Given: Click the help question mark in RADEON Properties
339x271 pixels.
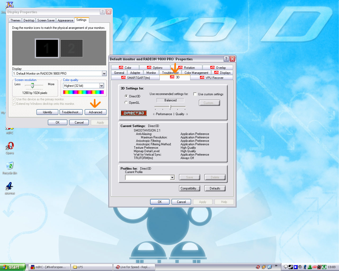Looking at the screenshot, I should coord(226,59).
